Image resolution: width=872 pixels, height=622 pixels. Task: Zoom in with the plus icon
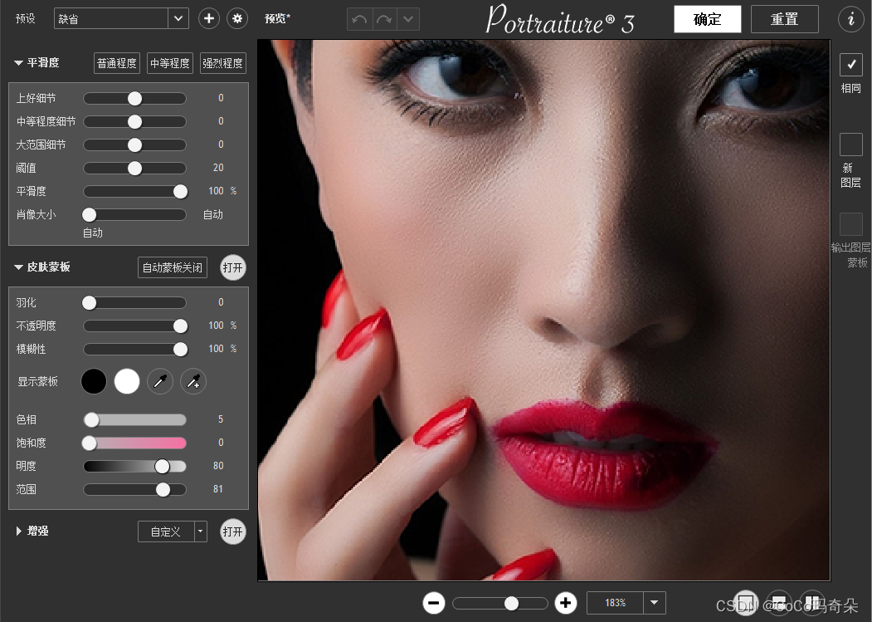point(566,603)
